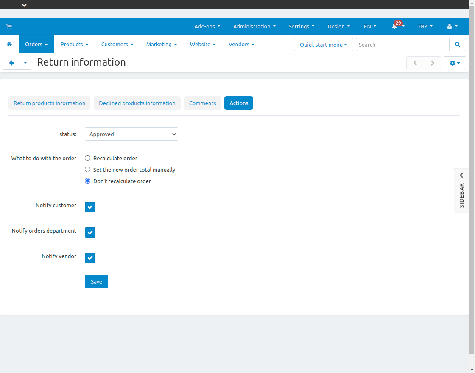The height and width of the screenshot is (373, 475).
Task: Open the EN language dropdown
Action: pyautogui.click(x=369, y=26)
